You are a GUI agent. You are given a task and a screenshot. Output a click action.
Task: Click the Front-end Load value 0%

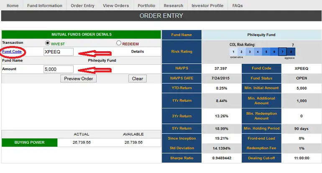[302, 138]
